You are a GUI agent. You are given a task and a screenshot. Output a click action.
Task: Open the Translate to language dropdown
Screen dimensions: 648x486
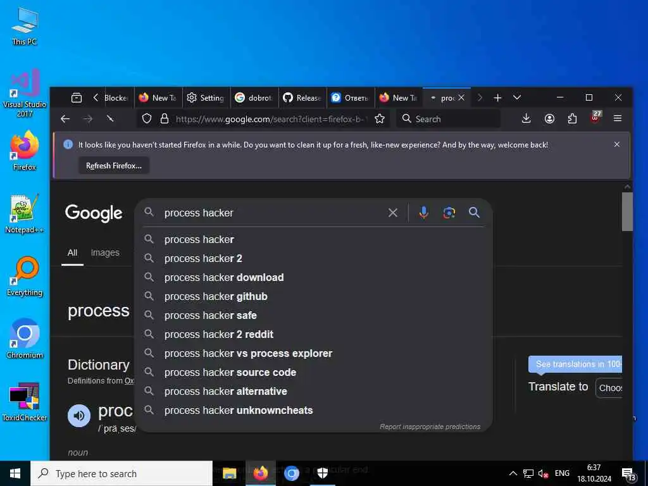609,388
